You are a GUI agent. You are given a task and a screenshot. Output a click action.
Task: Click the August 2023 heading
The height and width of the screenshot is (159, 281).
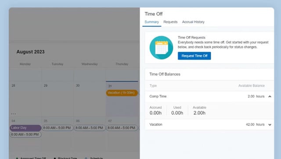[x=30, y=52]
